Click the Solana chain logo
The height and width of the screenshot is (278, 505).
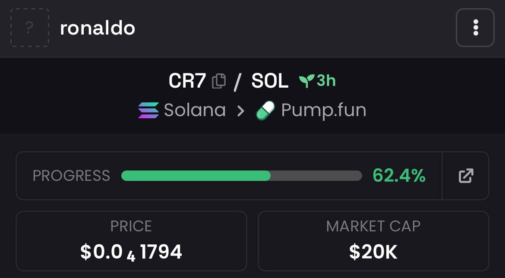point(148,110)
